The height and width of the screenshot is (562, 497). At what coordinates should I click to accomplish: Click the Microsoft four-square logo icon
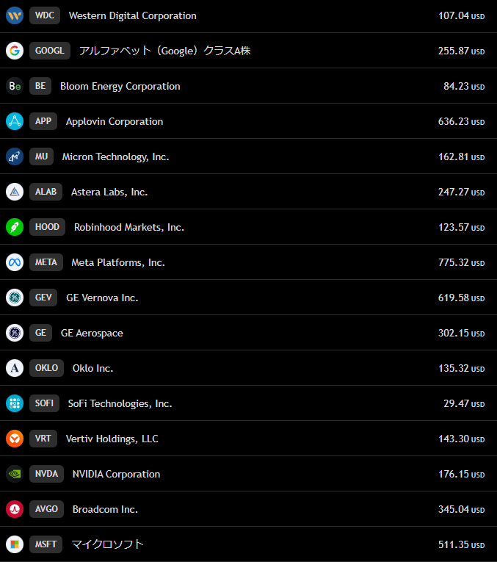(15, 544)
